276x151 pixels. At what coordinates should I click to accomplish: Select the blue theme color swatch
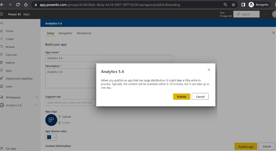pyautogui.click(x=49, y=137)
